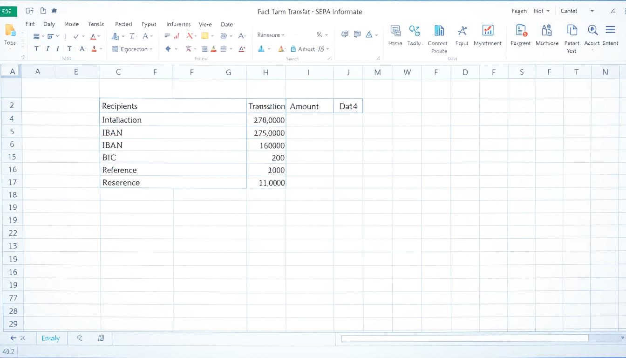Viewport: 626px width, 358px height.
Task: Click the Acsict magnifier icon
Action: click(x=592, y=30)
